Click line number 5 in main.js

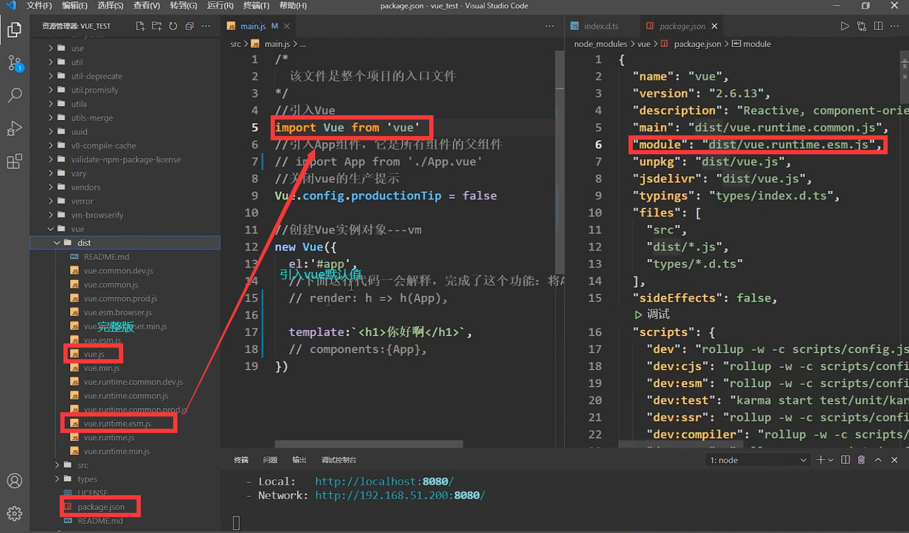[x=255, y=127]
